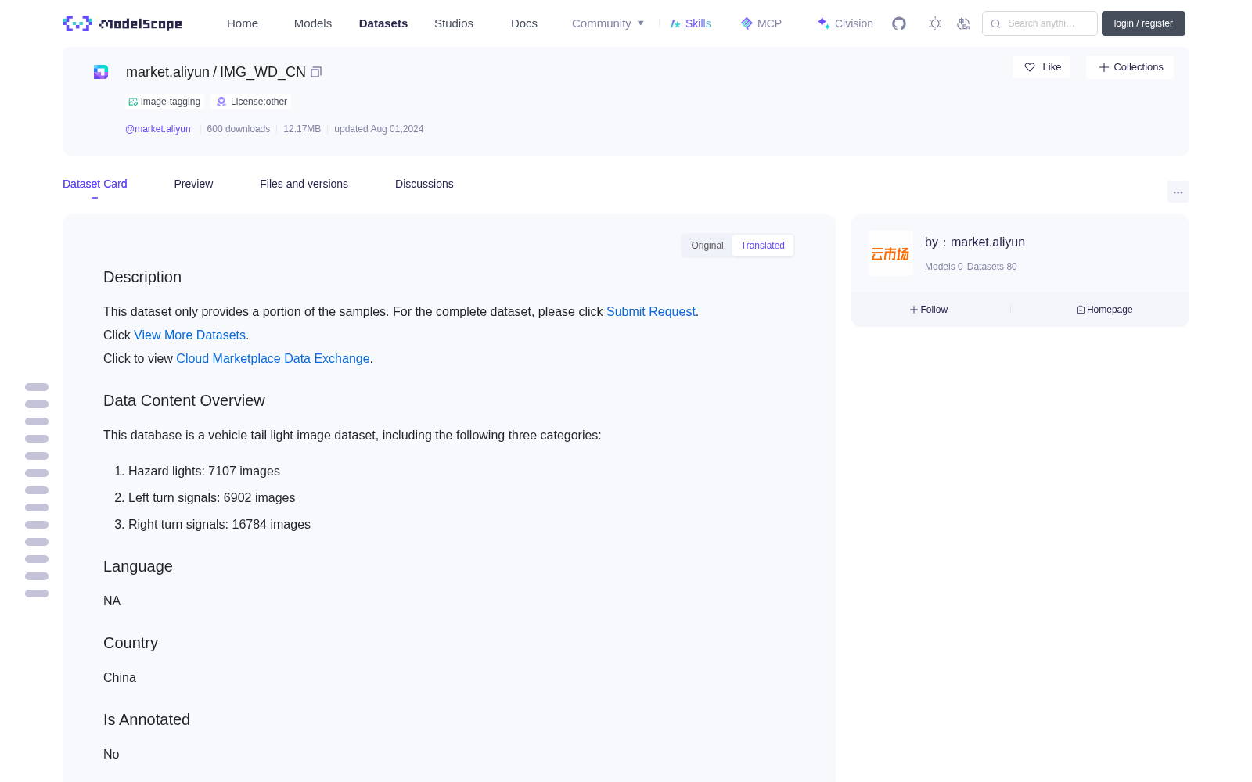Switch to the Preview tab
This screenshot has height=782, width=1252.
click(193, 184)
